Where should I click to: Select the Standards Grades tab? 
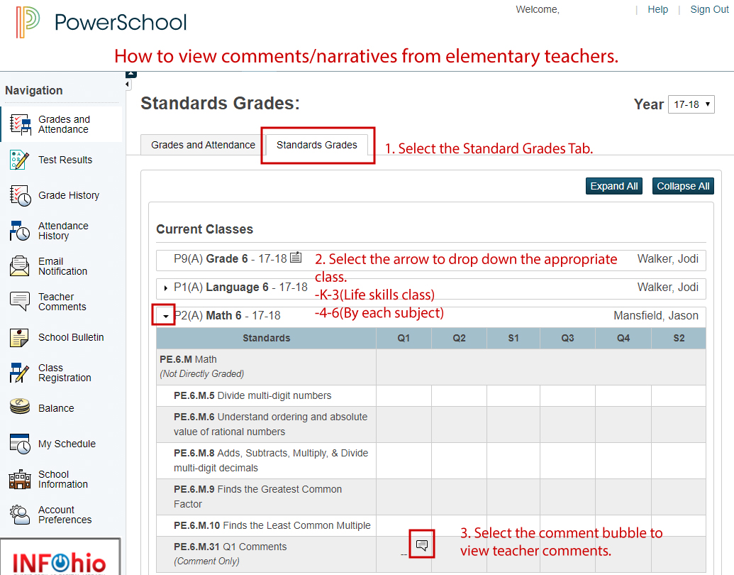tap(317, 145)
